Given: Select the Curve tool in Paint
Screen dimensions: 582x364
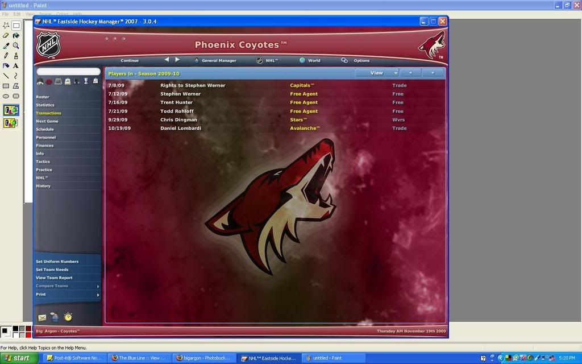Looking at the screenshot, I should [x=16, y=76].
